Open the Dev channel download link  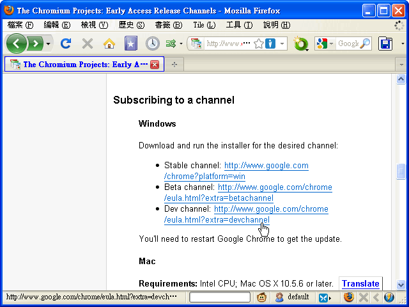pos(271,209)
